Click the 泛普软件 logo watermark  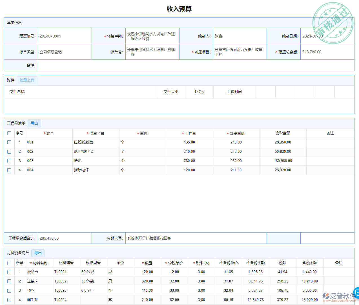(339, 297)
